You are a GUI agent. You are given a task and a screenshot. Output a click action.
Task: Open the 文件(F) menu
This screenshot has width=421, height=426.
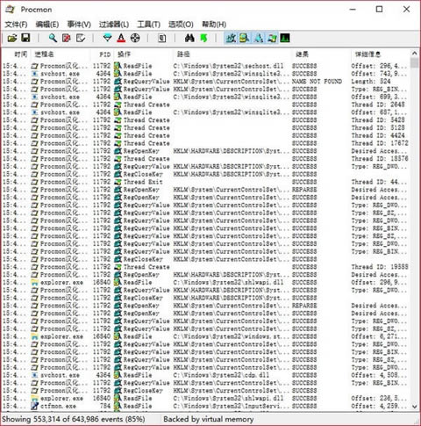tap(16, 25)
